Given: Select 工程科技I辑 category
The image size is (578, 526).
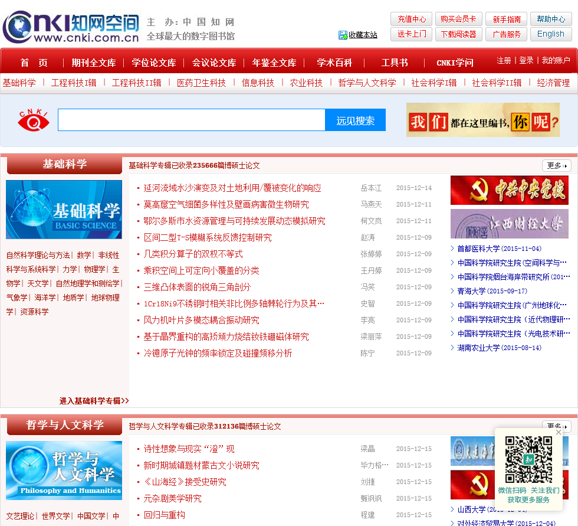Looking at the screenshot, I should (74, 83).
